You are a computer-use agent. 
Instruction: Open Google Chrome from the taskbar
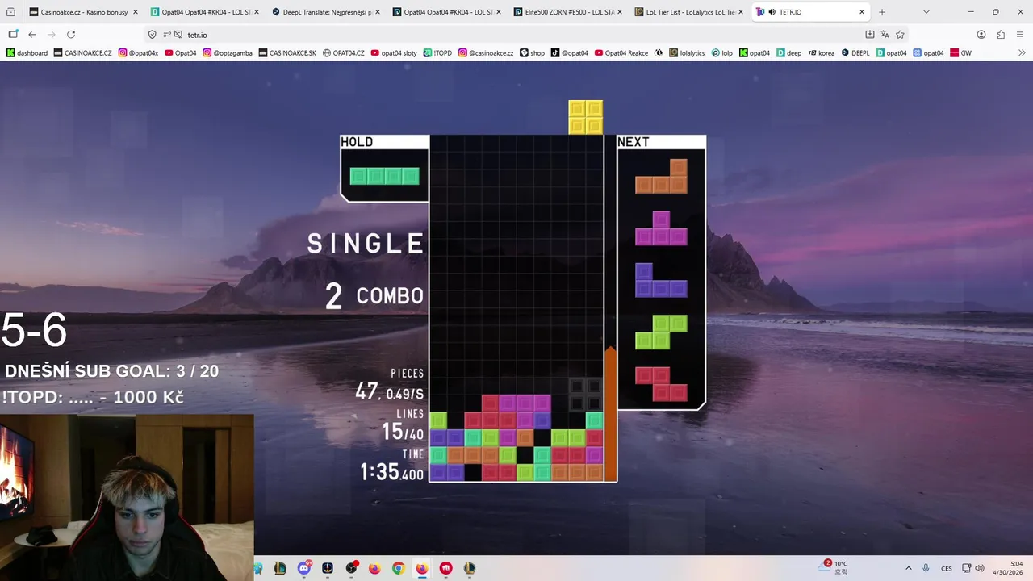point(399,568)
